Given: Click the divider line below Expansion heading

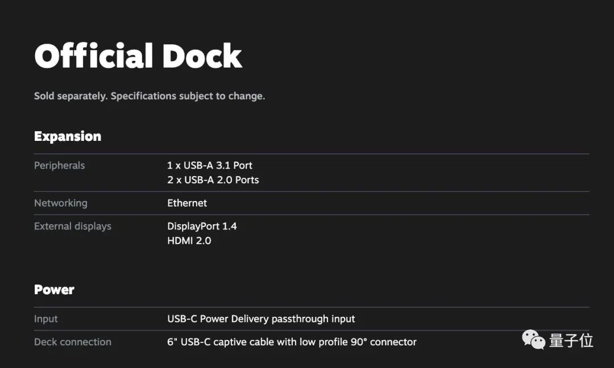Looking at the screenshot, I should pyautogui.click(x=312, y=154).
